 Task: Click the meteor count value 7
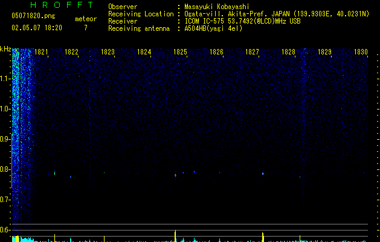(x=86, y=28)
